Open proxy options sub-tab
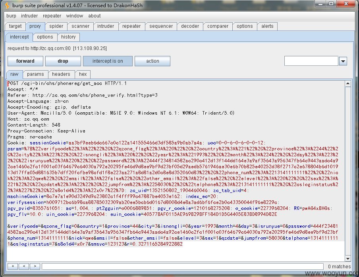Image resolution: width=359 pixels, height=277 pixels. point(45,37)
